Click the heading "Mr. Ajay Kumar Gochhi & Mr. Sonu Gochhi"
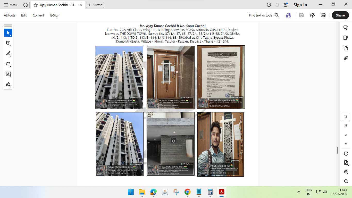Viewport: 352px width, 198px height. (x=173, y=26)
